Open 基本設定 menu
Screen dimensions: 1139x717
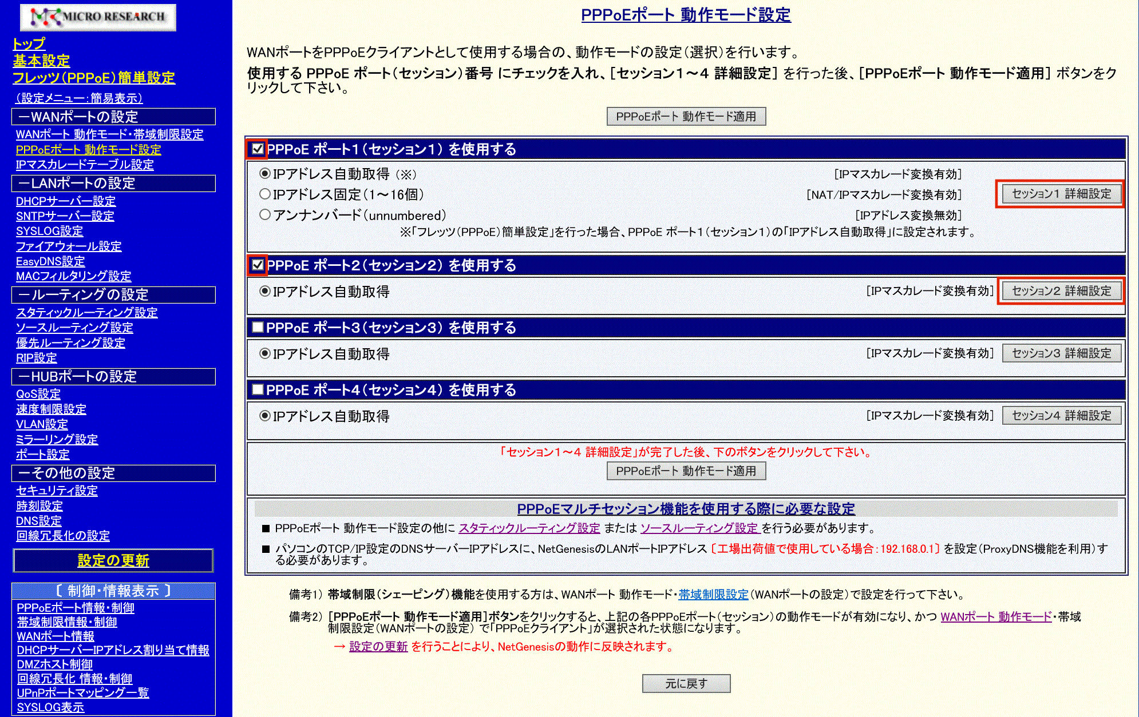[41, 61]
